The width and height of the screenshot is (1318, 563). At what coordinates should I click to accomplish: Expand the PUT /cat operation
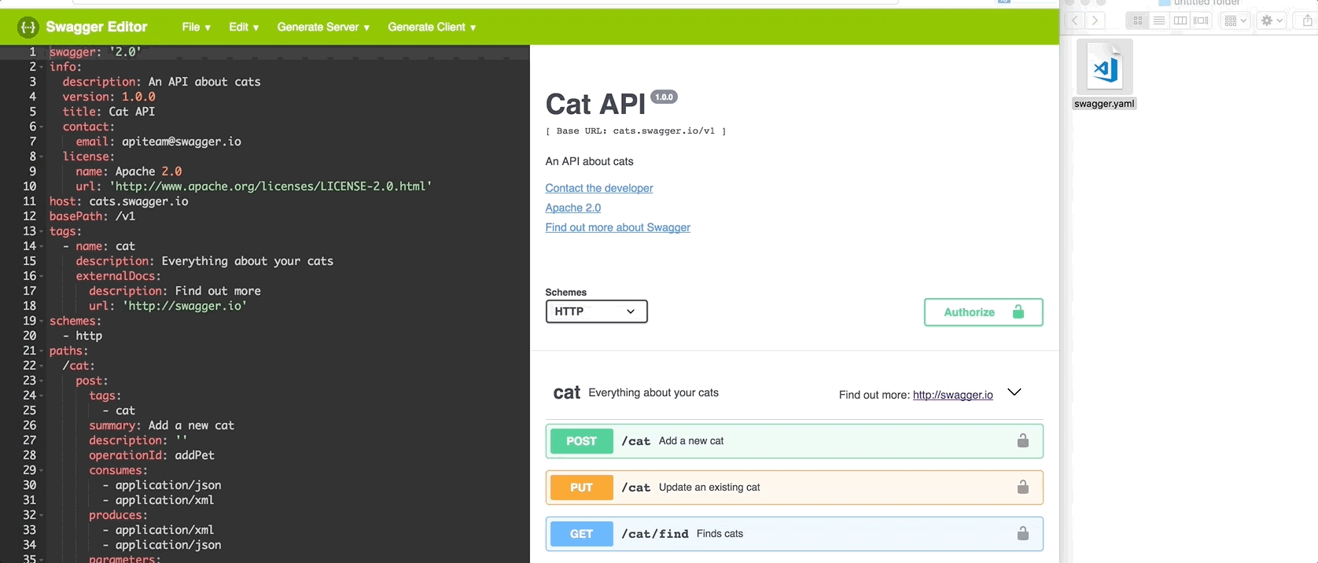(x=794, y=488)
